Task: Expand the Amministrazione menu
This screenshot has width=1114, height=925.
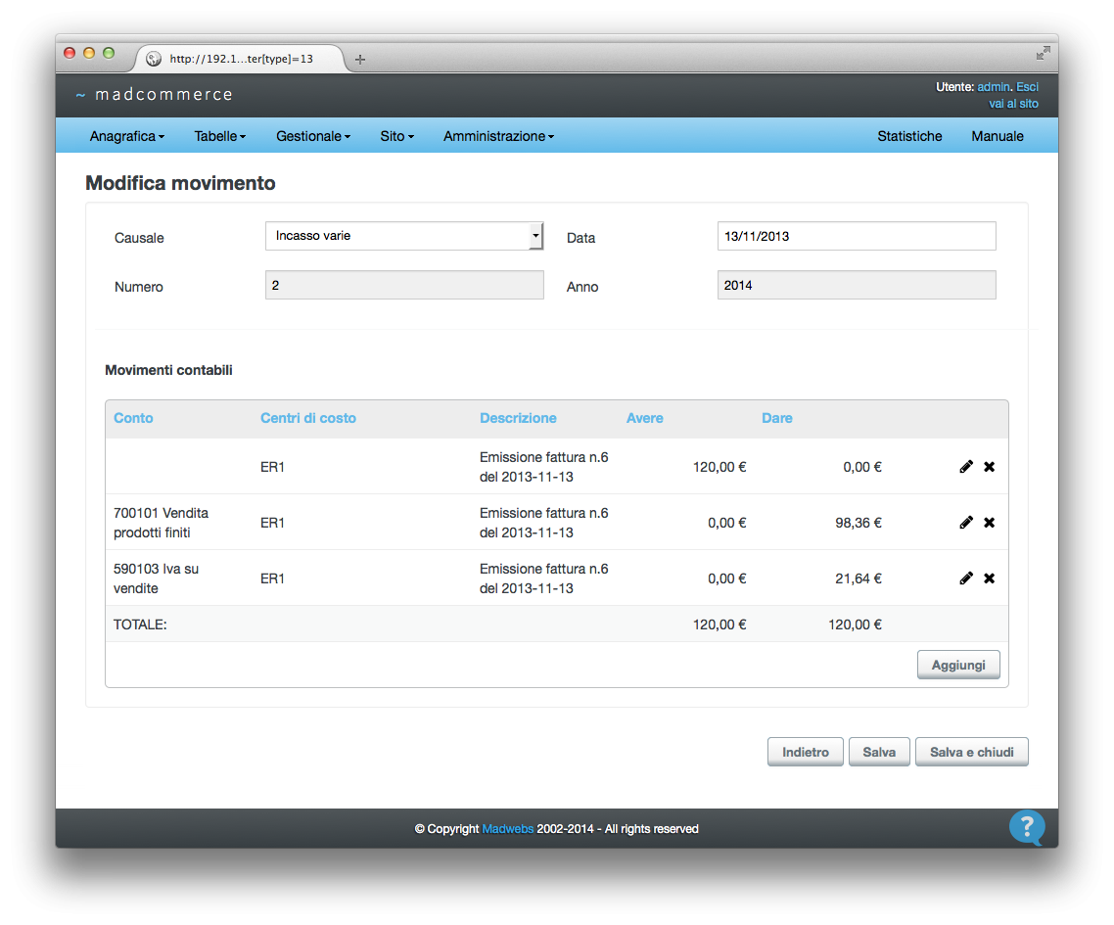Action: pos(498,136)
